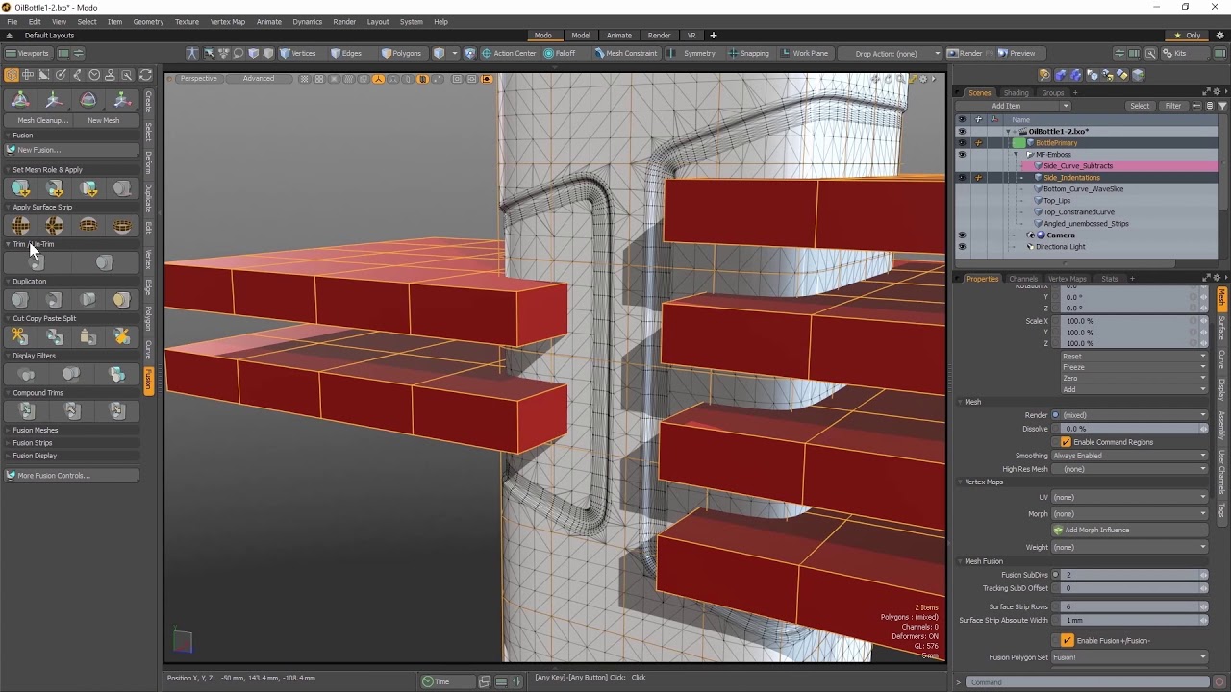This screenshot has width=1231, height=692.
Task: Select Edges selection mode
Action: (x=346, y=53)
